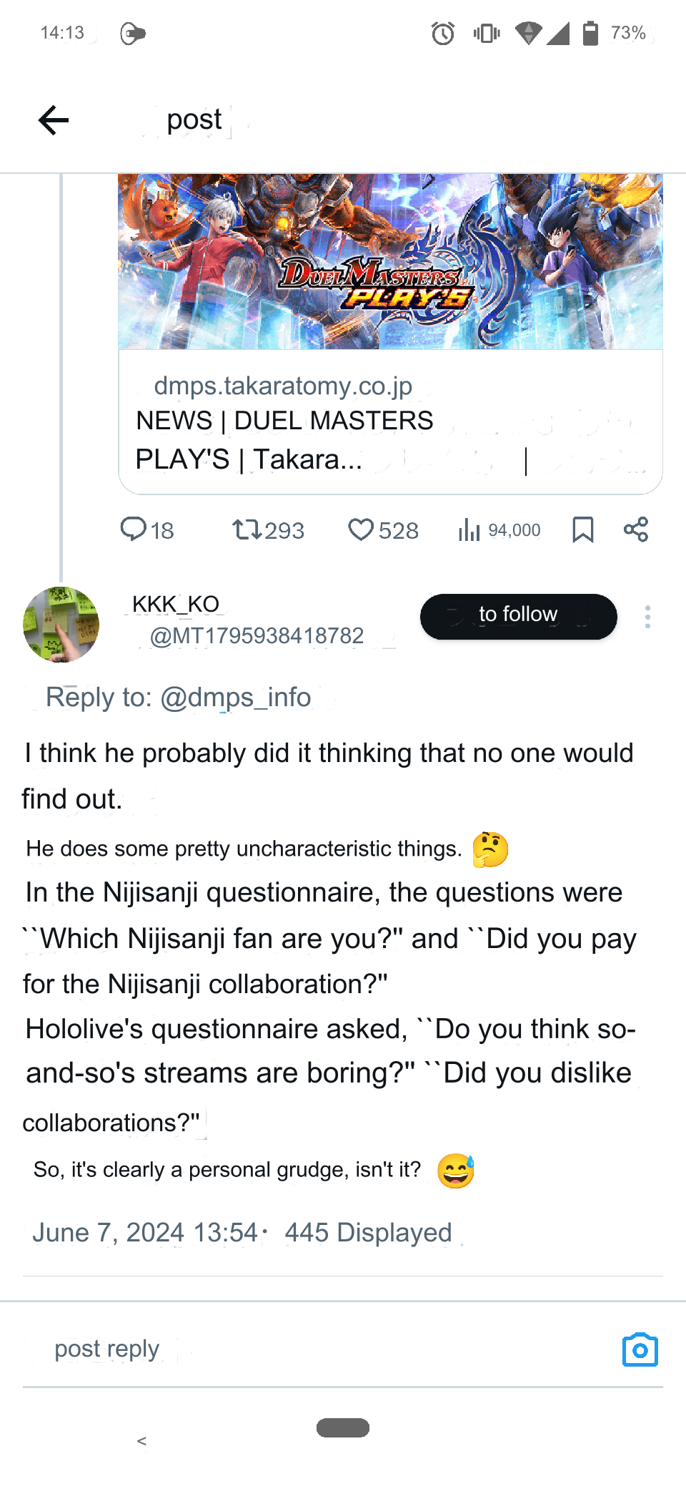
Task: Type in the "post reply" field
Action: (286, 1349)
